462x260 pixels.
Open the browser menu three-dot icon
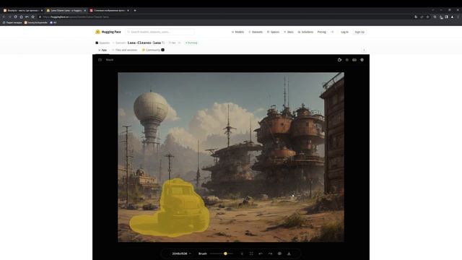[x=458, y=17]
